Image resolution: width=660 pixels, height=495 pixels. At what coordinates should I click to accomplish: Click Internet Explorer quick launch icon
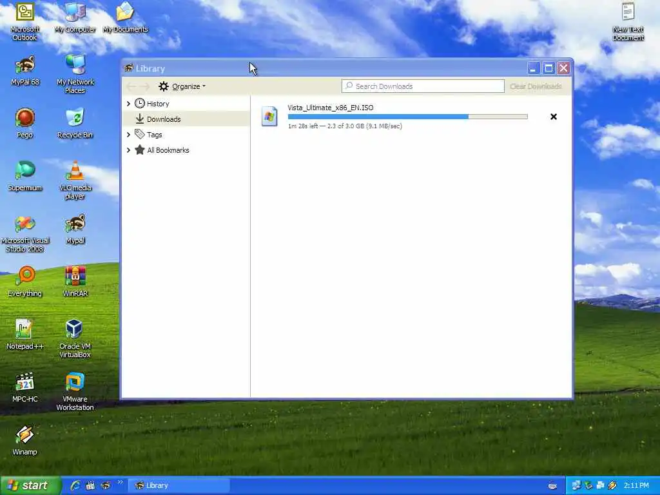point(75,485)
